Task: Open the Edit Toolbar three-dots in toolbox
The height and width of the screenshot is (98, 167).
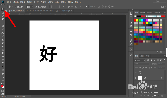Action: click(x=3, y=80)
